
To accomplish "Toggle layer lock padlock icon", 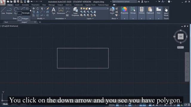I will click(x=87, y=9).
